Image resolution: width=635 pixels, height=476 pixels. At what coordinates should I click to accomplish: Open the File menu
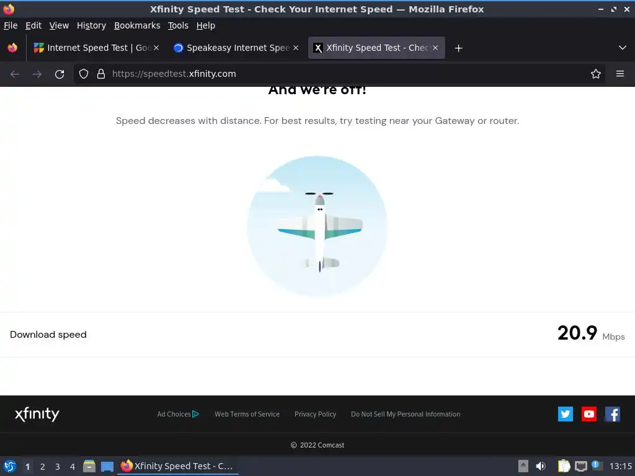click(x=11, y=25)
